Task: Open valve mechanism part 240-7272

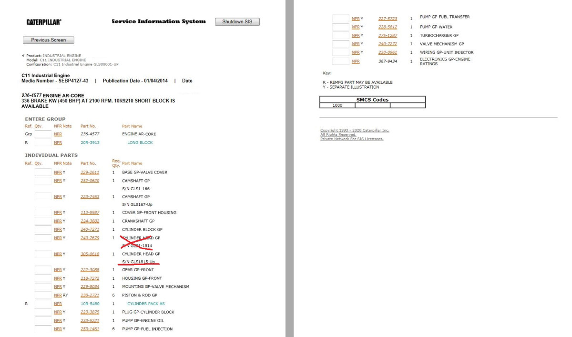Action: (388, 44)
